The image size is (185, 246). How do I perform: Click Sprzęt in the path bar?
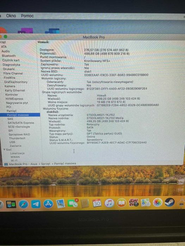(x=45, y=164)
